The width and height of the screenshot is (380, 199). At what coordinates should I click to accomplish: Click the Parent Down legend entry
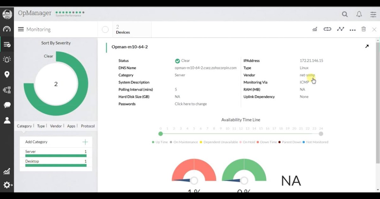point(290,142)
